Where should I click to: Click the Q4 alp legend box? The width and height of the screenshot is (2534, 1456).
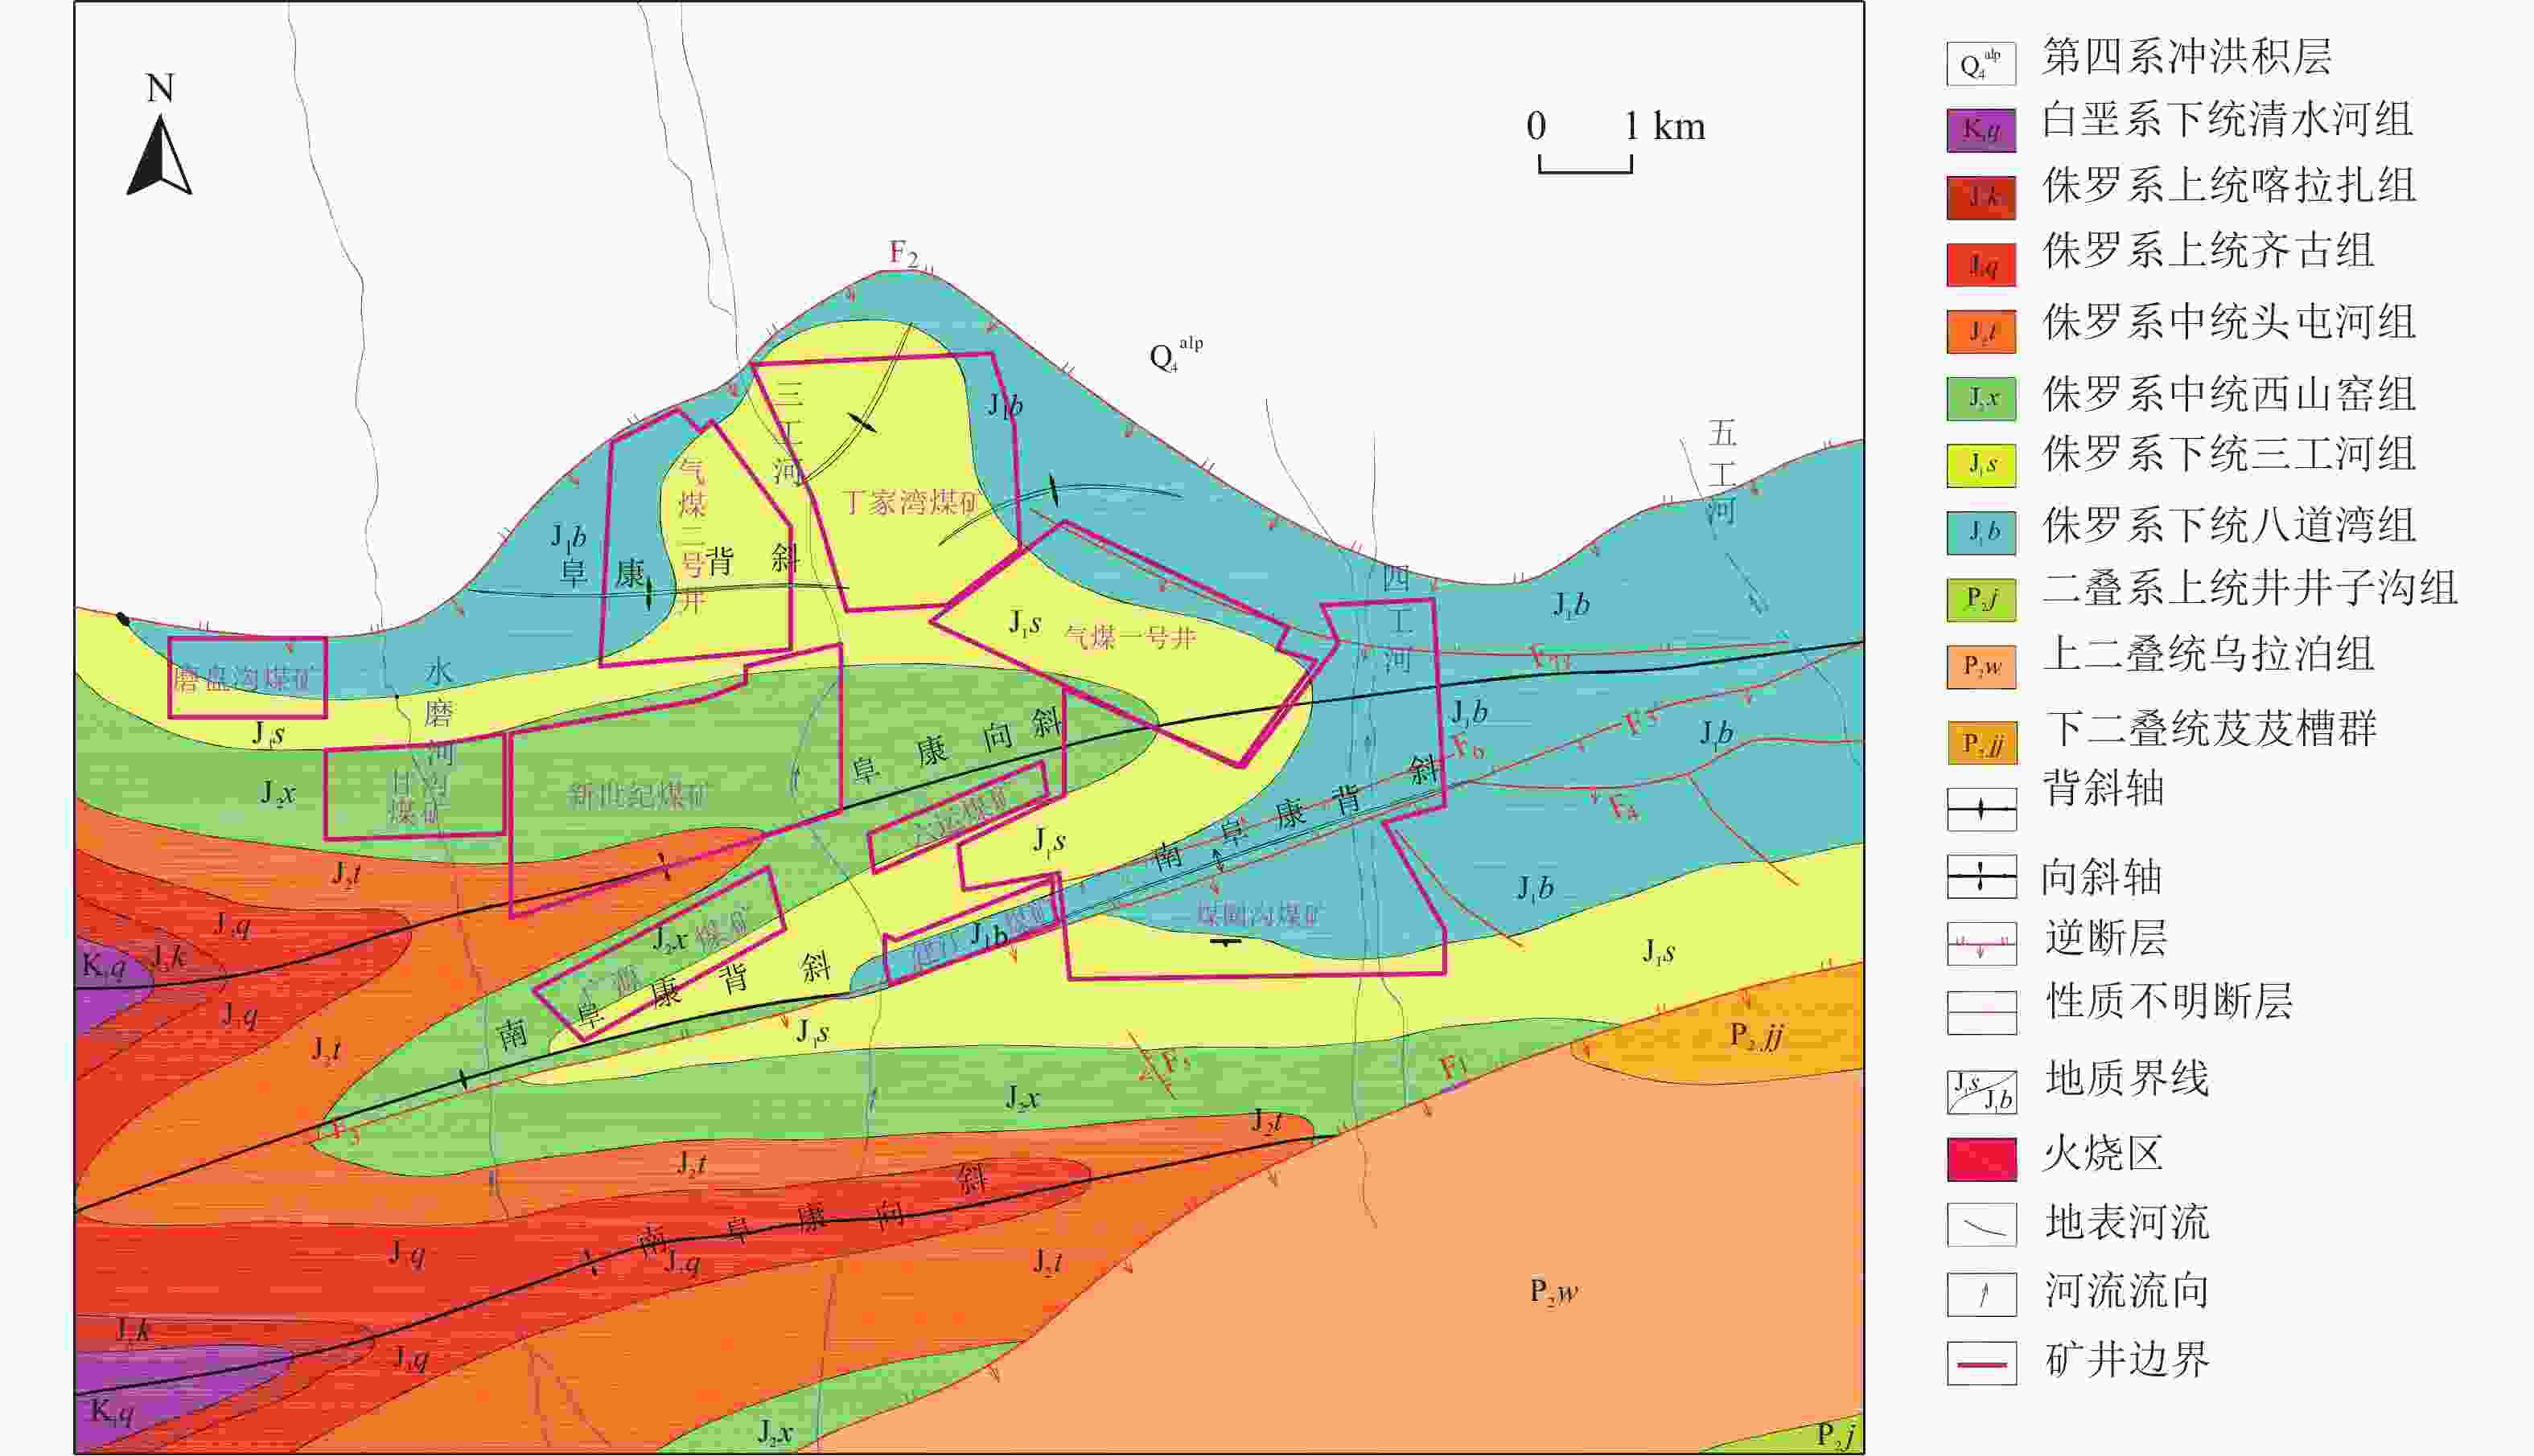tap(1981, 64)
